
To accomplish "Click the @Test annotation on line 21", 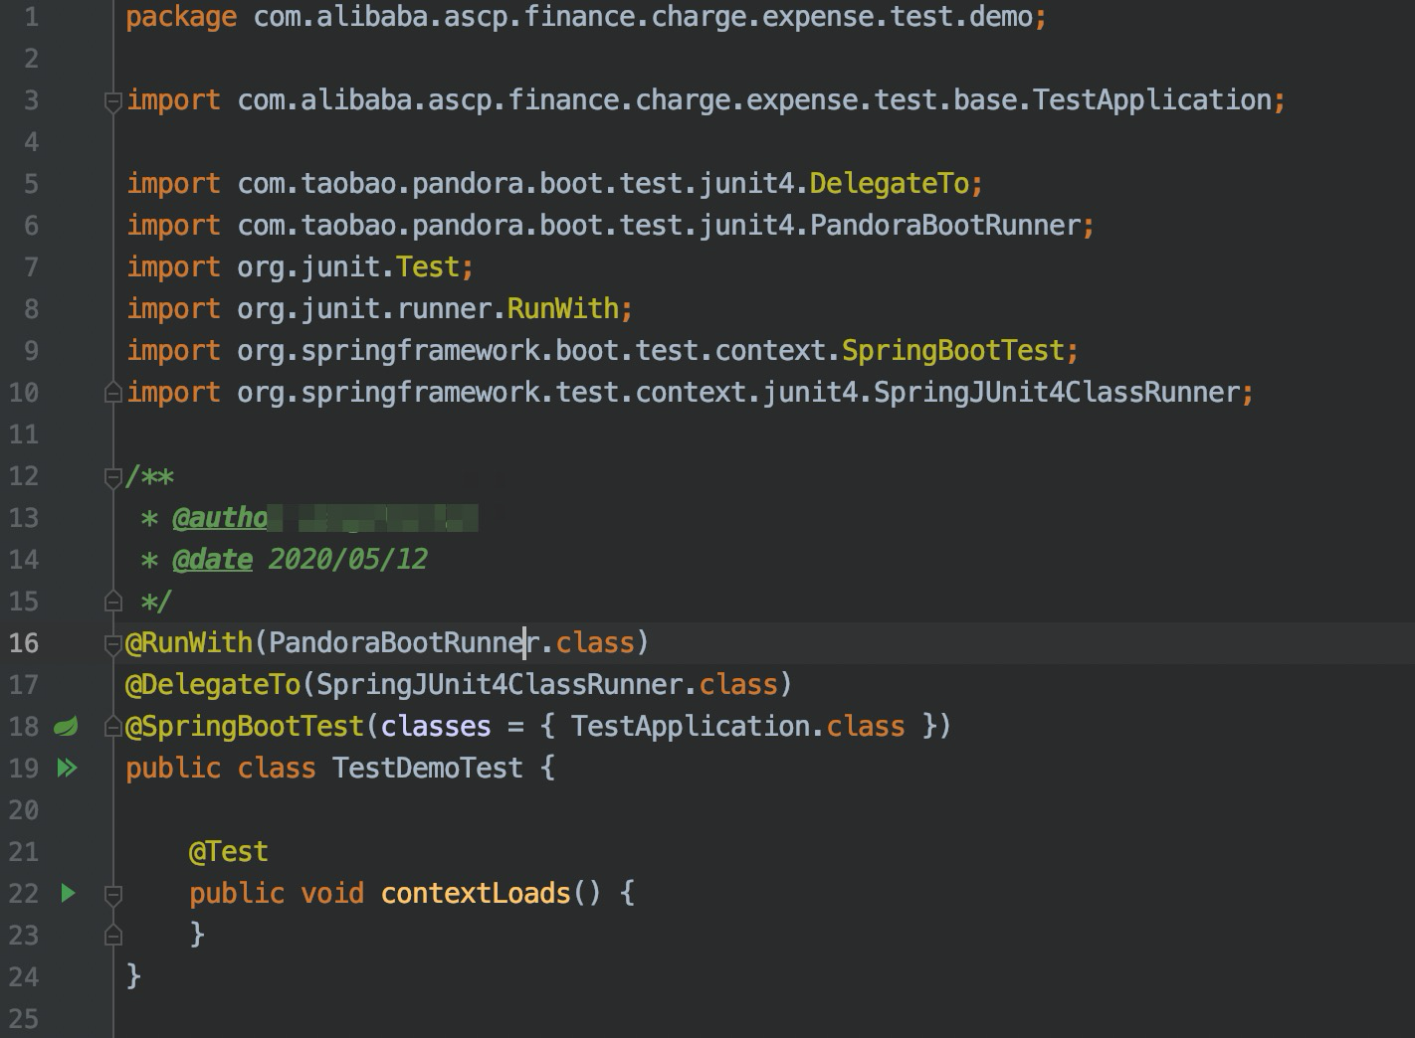I will [229, 851].
